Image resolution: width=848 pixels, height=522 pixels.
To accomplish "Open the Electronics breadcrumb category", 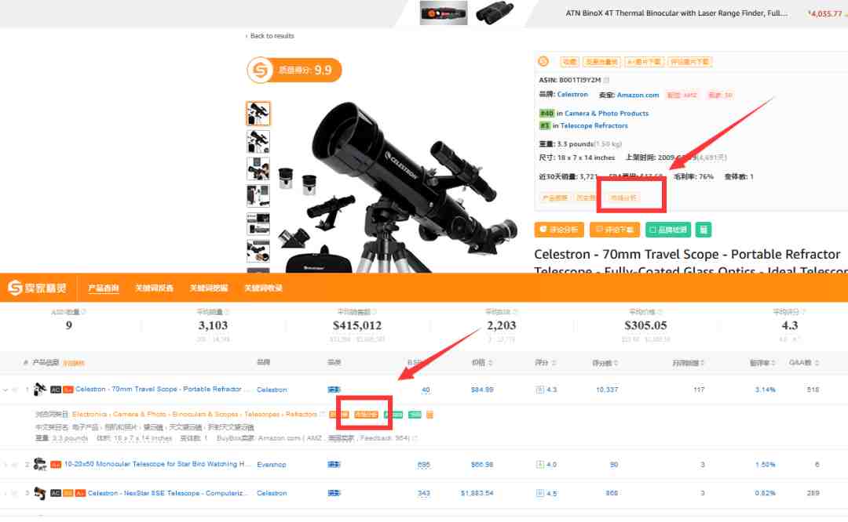I will [x=90, y=415].
